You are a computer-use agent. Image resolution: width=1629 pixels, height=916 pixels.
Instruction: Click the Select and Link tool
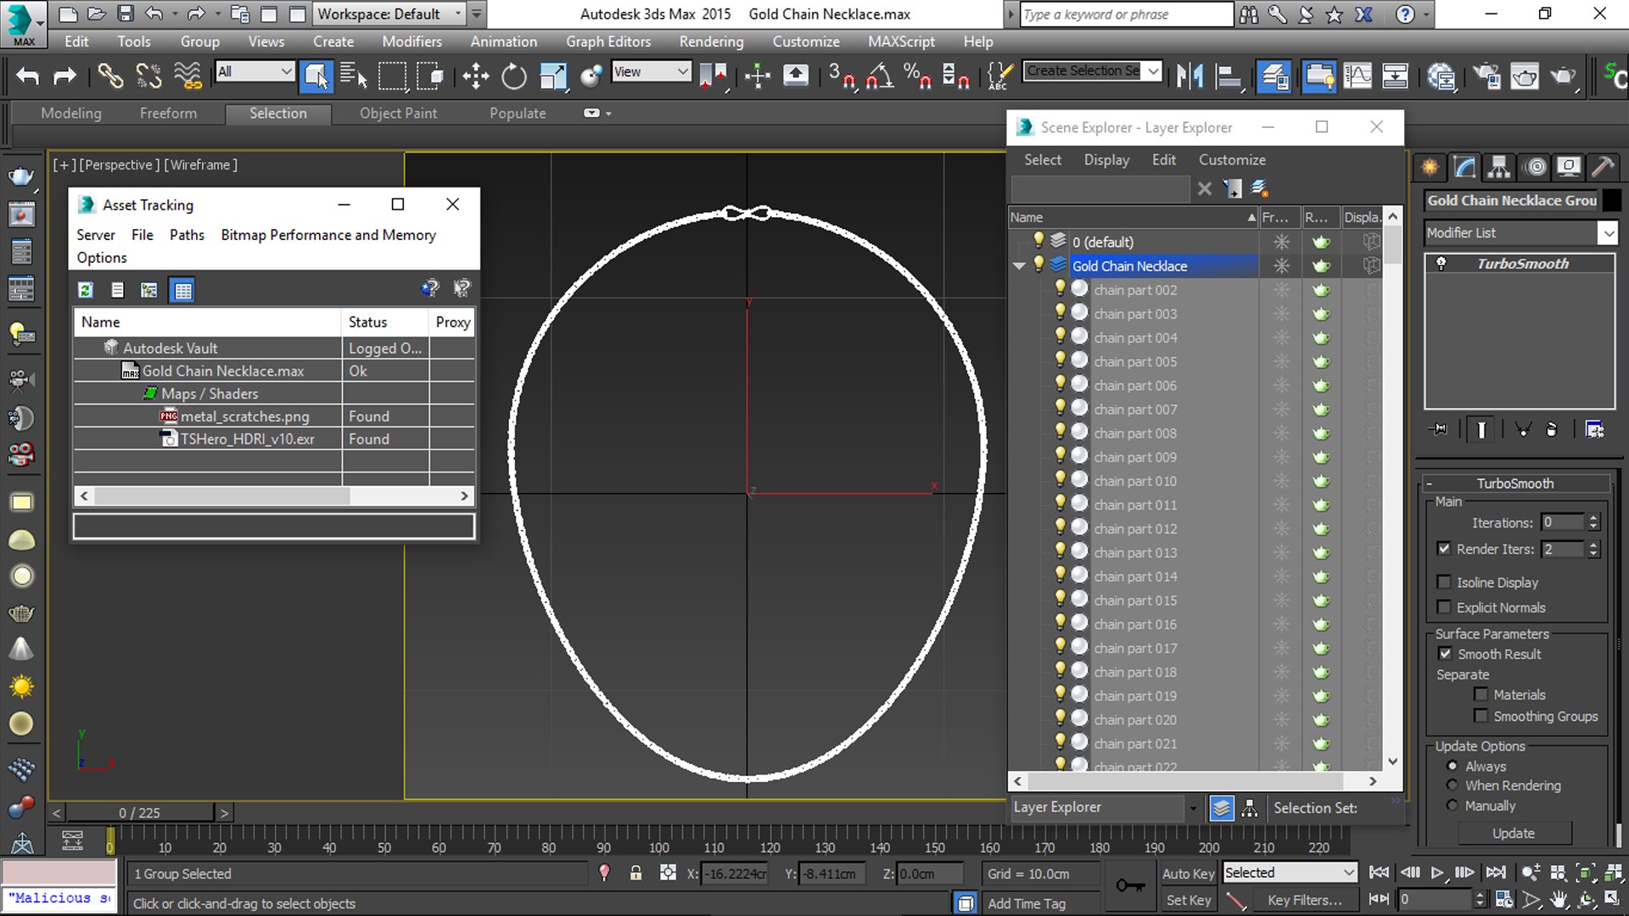(109, 77)
